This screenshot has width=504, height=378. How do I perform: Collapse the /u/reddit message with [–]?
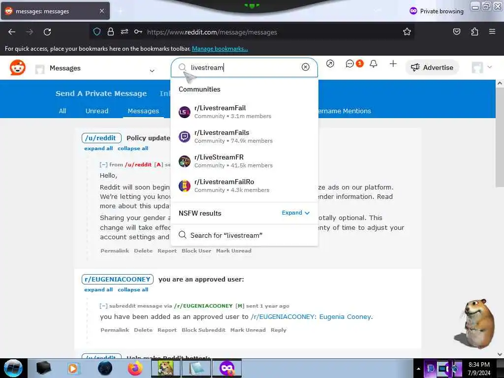pyautogui.click(x=103, y=164)
